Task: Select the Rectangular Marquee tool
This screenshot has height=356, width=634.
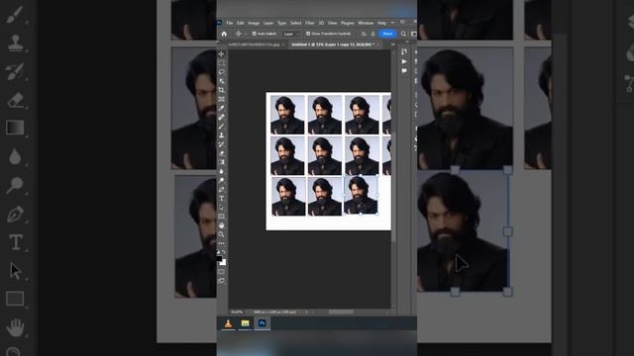Action: tap(221, 63)
